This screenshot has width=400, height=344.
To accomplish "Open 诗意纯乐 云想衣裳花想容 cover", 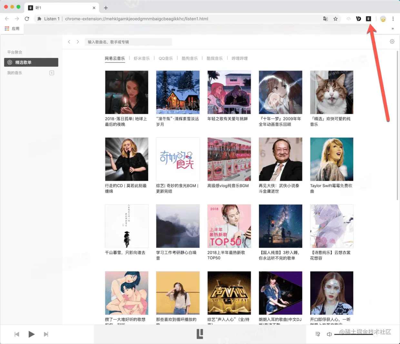I will click(332, 226).
